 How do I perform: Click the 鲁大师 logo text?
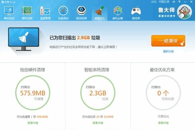tap(167, 10)
